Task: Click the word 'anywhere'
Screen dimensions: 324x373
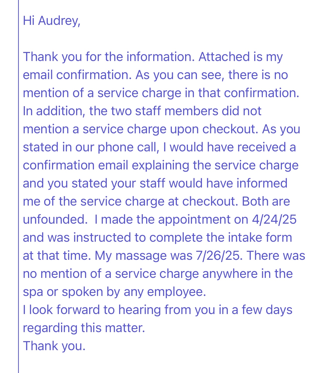Action: [230, 274]
